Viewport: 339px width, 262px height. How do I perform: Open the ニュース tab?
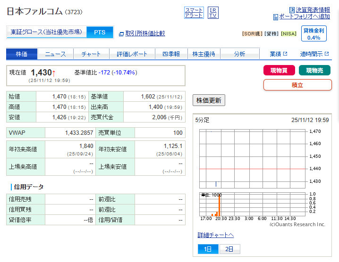pyautogui.click(x=56, y=54)
